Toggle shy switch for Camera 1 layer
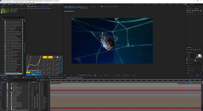This screenshot has height=111, width=203. click(x=29, y=85)
